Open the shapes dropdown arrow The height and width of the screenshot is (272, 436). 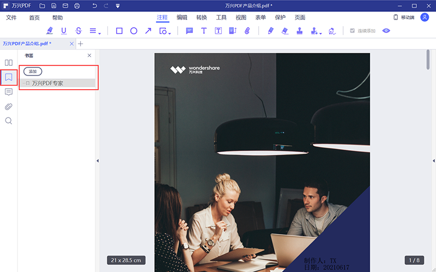coord(169,33)
